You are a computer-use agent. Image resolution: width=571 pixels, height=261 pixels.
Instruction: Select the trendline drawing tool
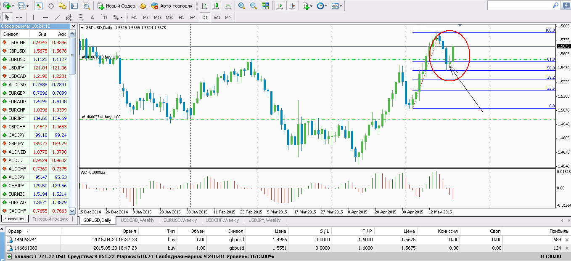pos(57,17)
